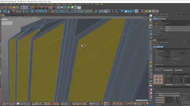
Task: Open the viewport Options menu
Action: click(x=20, y=17)
